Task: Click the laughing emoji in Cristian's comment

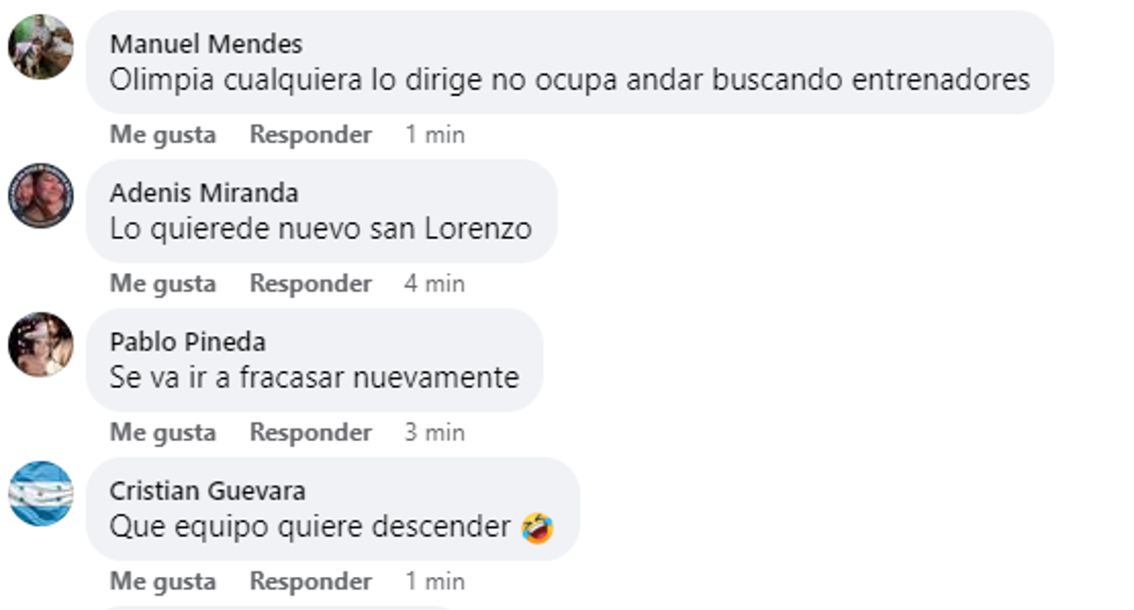Action: (x=538, y=528)
